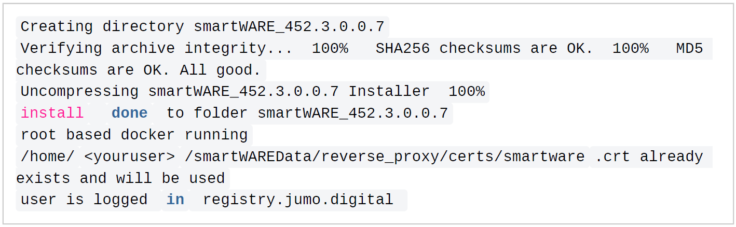The width and height of the screenshot is (736, 227).
Task: Click the "user is logged" text
Action: (x=84, y=200)
